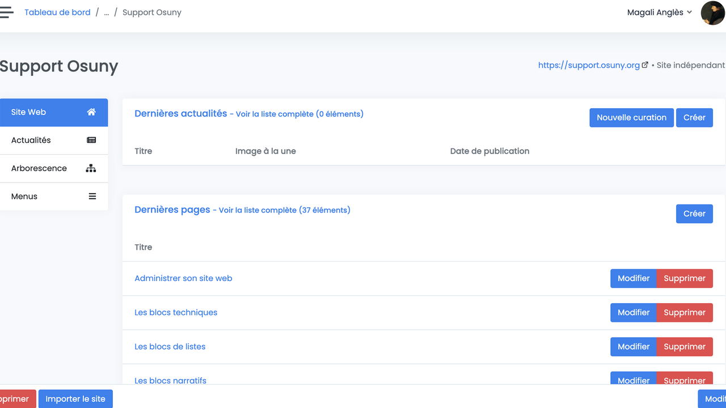Create a new actualité with Créer
The width and height of the screenshot is (726, 408).
click(694, 117)
